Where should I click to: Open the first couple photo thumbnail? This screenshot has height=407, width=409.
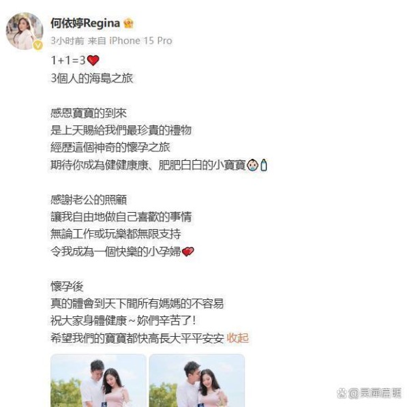(98, 380)
